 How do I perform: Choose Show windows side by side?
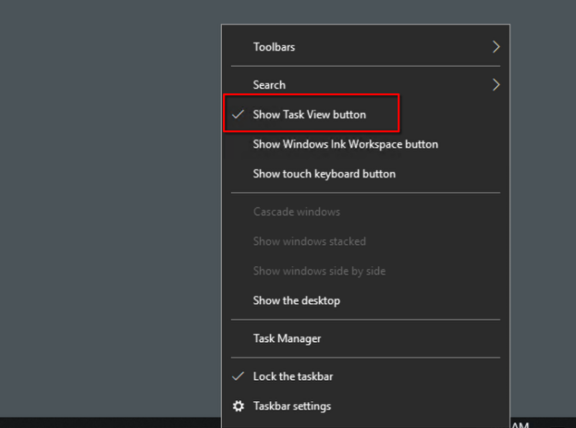365,271
